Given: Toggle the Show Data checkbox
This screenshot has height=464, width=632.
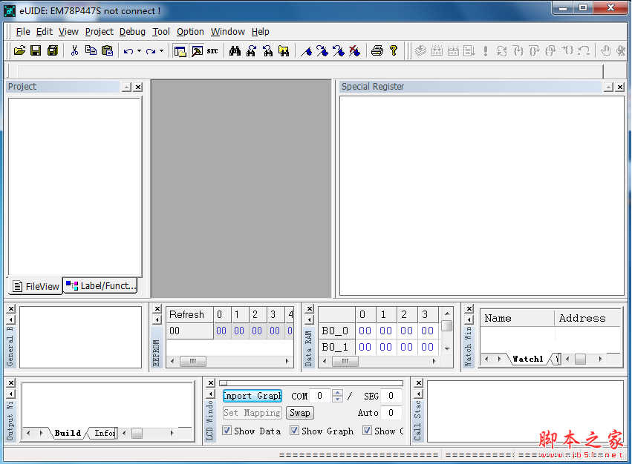Looking at the screenshot, I should 228,431.
